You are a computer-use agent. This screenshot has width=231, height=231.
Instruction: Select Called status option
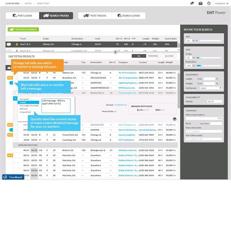pos(28,102)
